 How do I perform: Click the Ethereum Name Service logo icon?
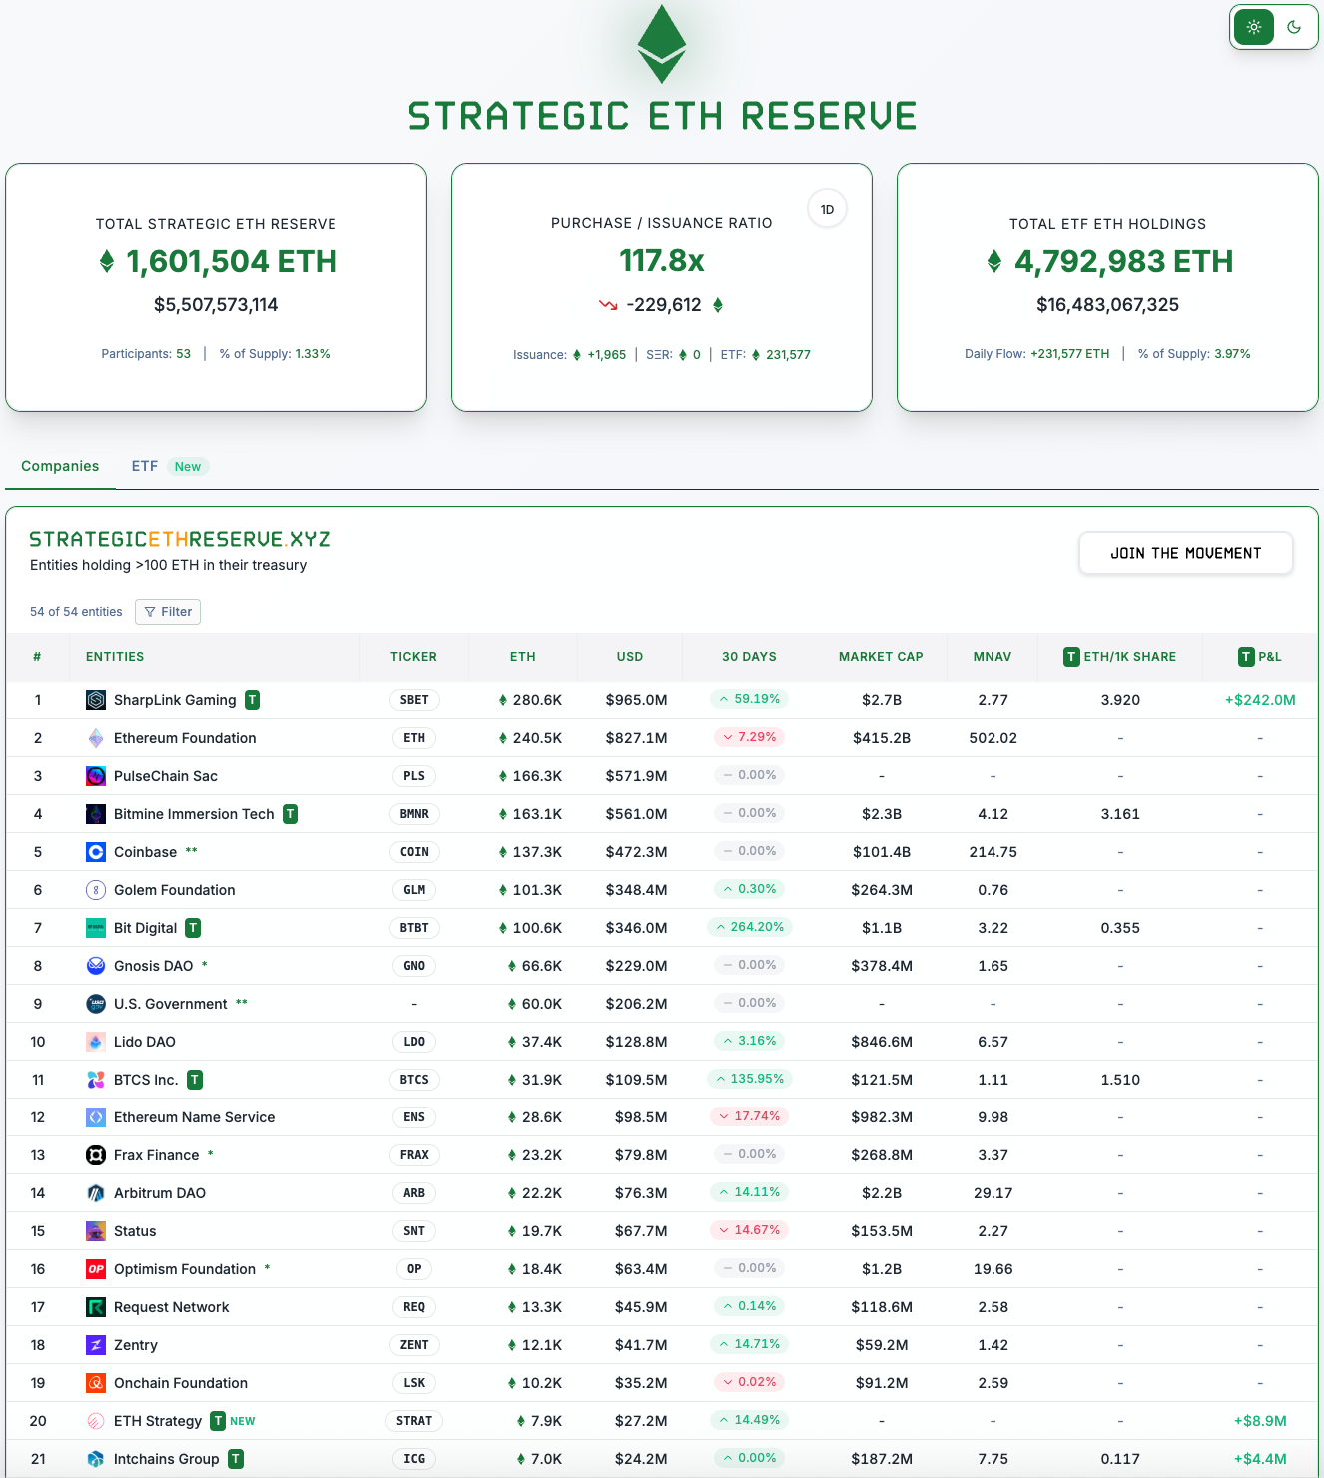(x=96, y=1117)
